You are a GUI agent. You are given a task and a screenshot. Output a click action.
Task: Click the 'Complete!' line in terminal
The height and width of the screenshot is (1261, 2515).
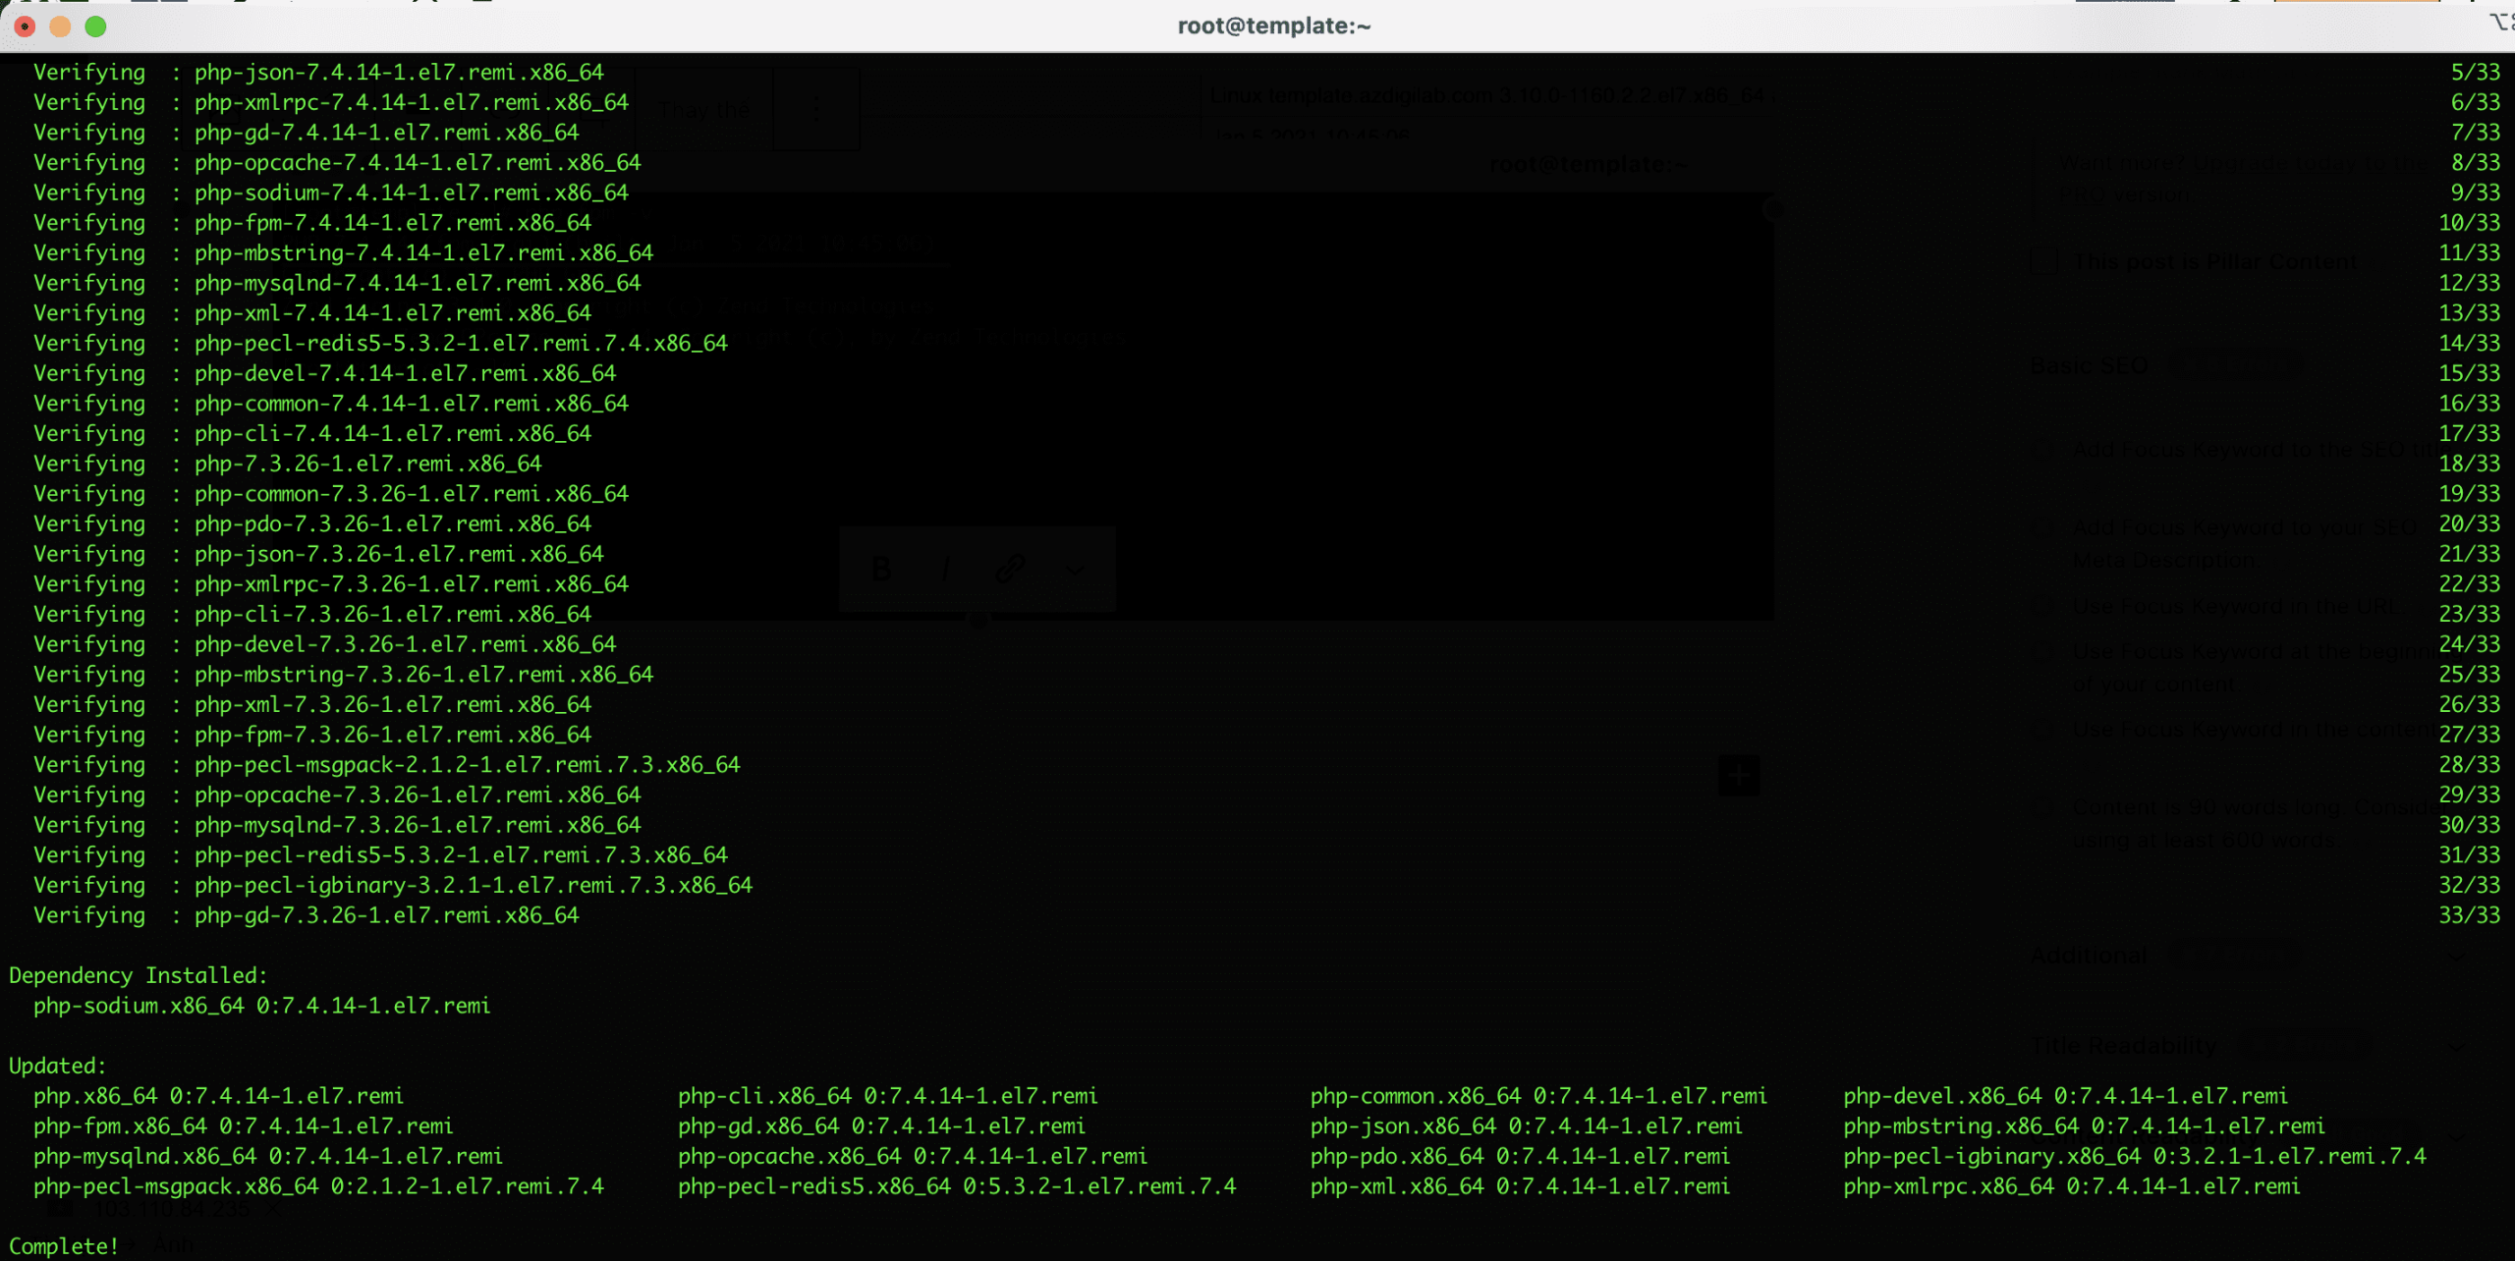pyautogui.click(x=64, y=1245)
